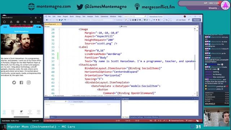This screenshot has height=130, width=231.
Task: Select the Podcasts tab in the phone app
Action: (30, 112)
